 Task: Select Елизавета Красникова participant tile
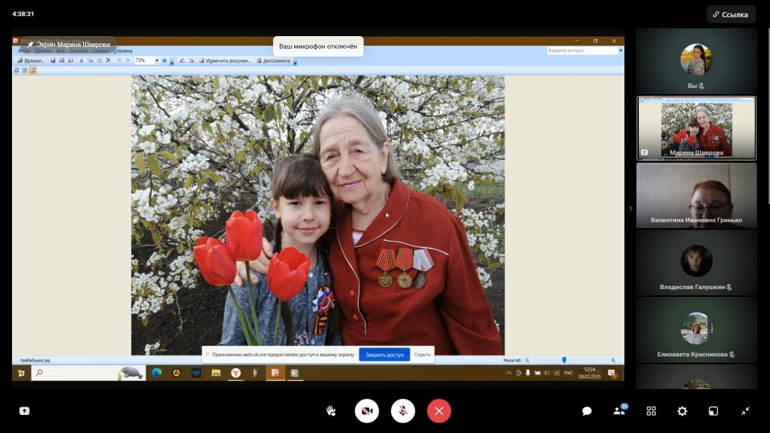click(697, 330)
